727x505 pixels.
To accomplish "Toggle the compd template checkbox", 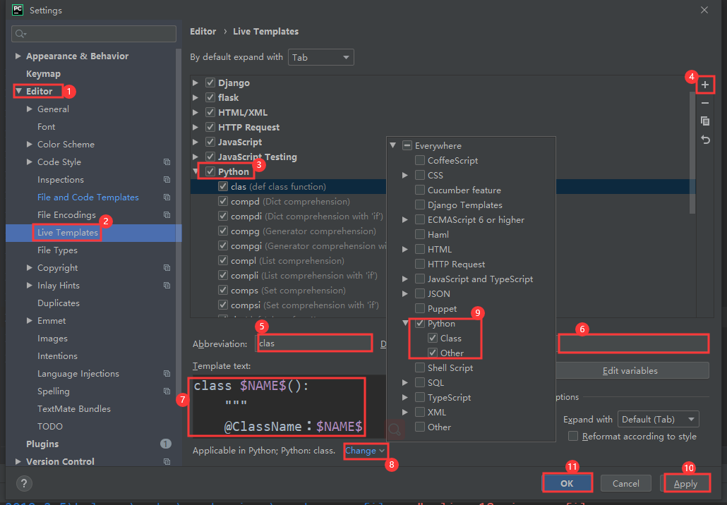I will [223, 201].
